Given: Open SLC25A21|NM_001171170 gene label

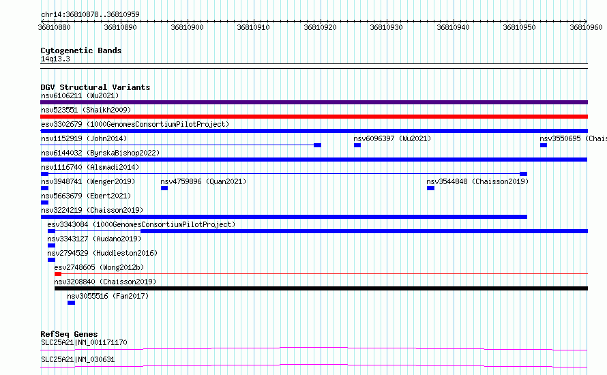Looking at the screenshot, I should (84, 342).
